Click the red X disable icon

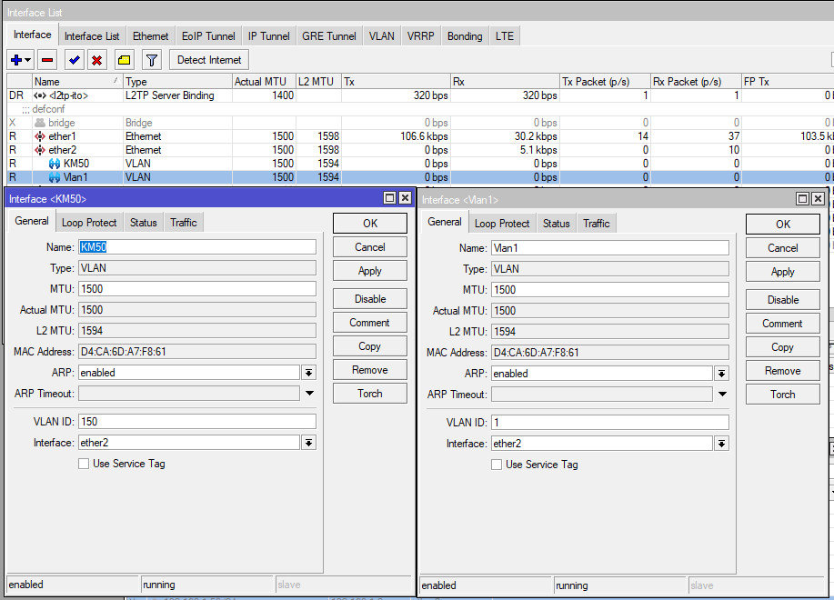(x=96, y=60)
